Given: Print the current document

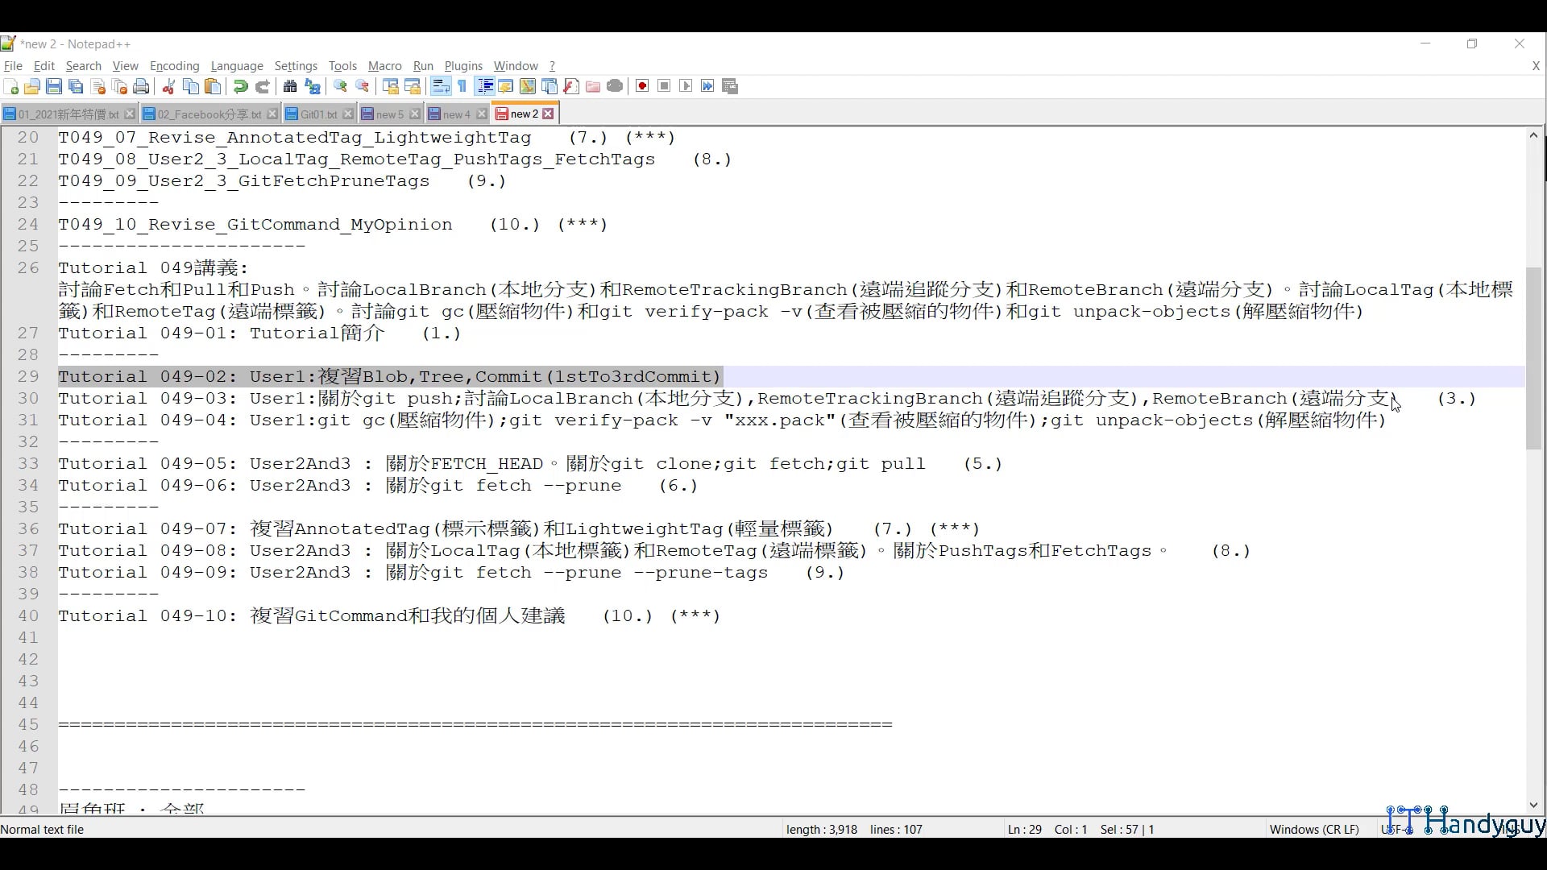Looking at the screenshot, I should coord(141,86).
